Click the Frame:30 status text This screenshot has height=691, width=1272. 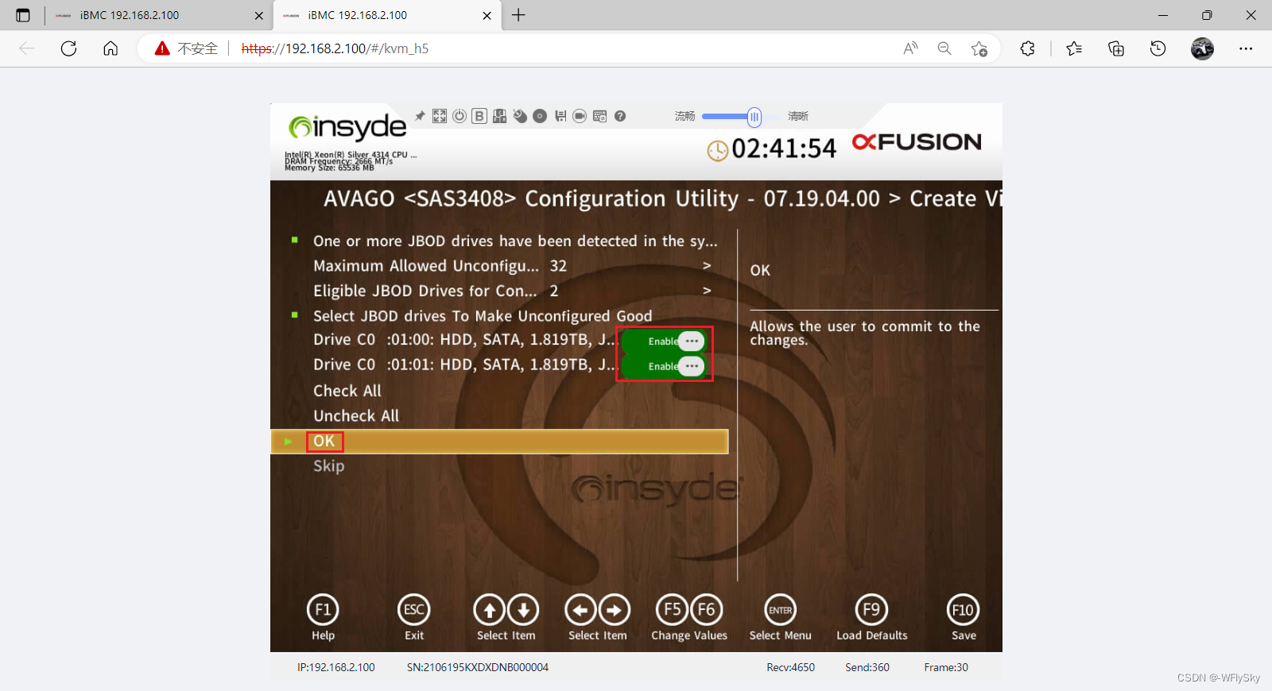click(x=946, y=667)
